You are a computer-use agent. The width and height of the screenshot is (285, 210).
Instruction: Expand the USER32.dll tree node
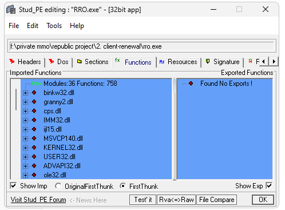coord(25,157)
